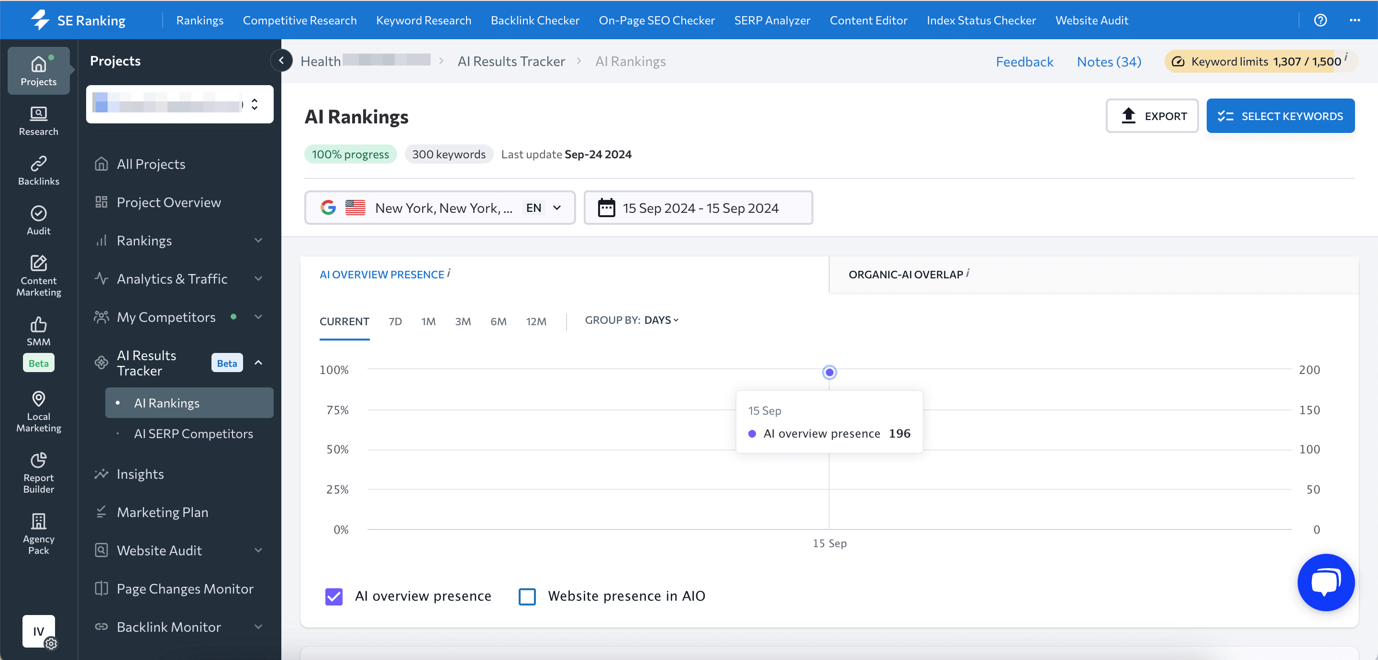Open Index Status Checker in top menu

(981, 20)
